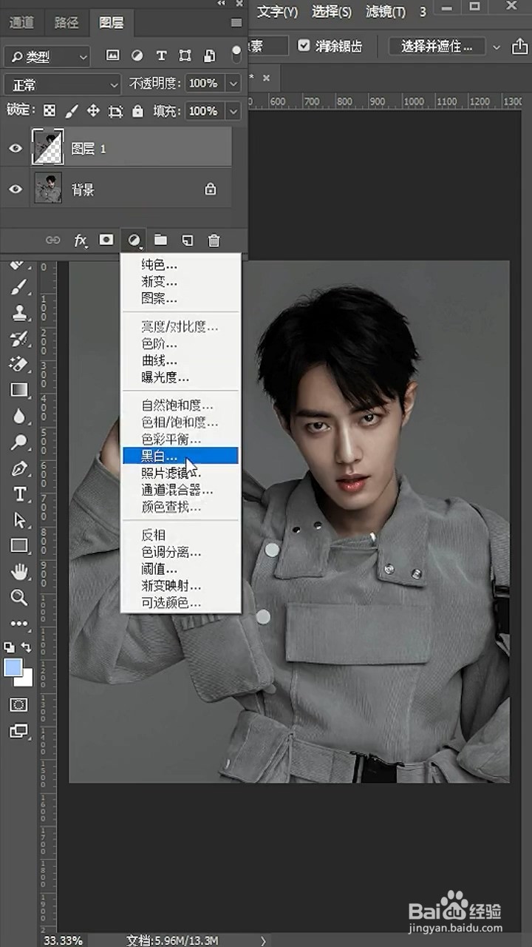Screen dimensions: 532x947
Task: Choose 色相/饱和度... adjustment layer
Action: click(180, 422)
